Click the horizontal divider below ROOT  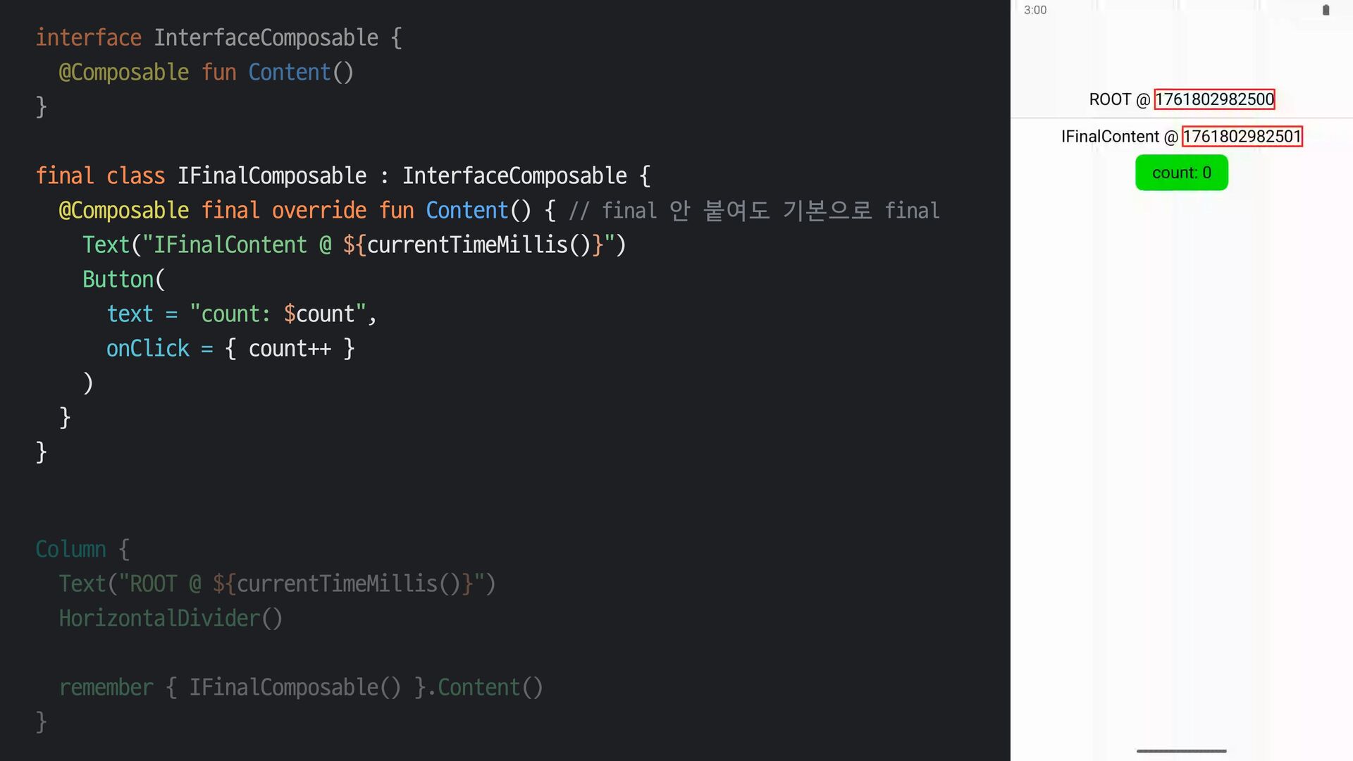[x=1181, y=118]
